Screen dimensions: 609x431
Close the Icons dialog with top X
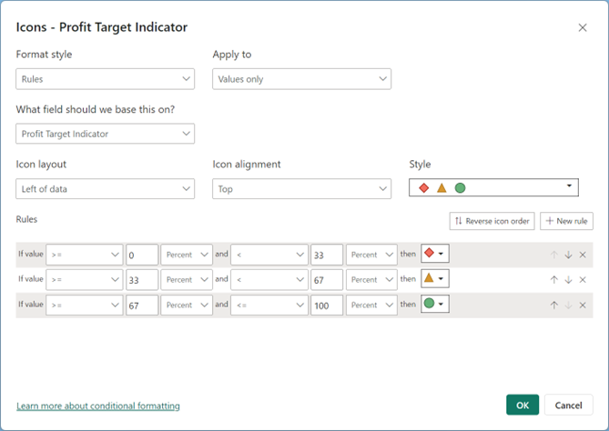[583, 27]
